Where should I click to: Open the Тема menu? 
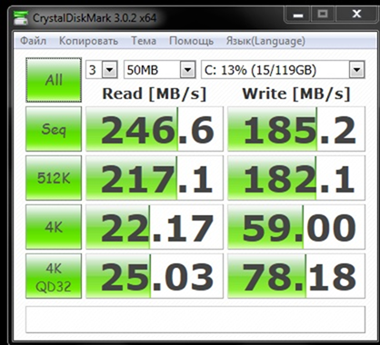[x=144, y=41]
